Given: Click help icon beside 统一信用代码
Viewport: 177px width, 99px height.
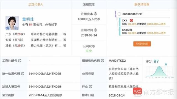Looking at the screenshot, I should [23, 74].
